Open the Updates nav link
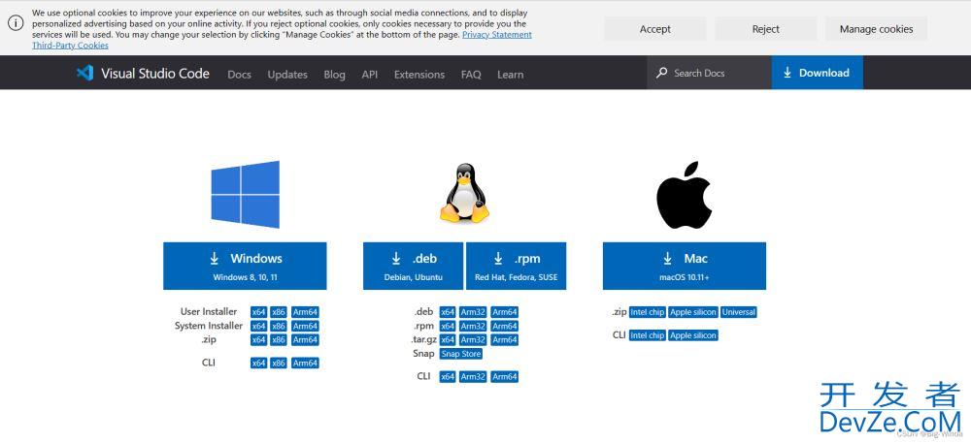971x443 pixels. (287, 75)
